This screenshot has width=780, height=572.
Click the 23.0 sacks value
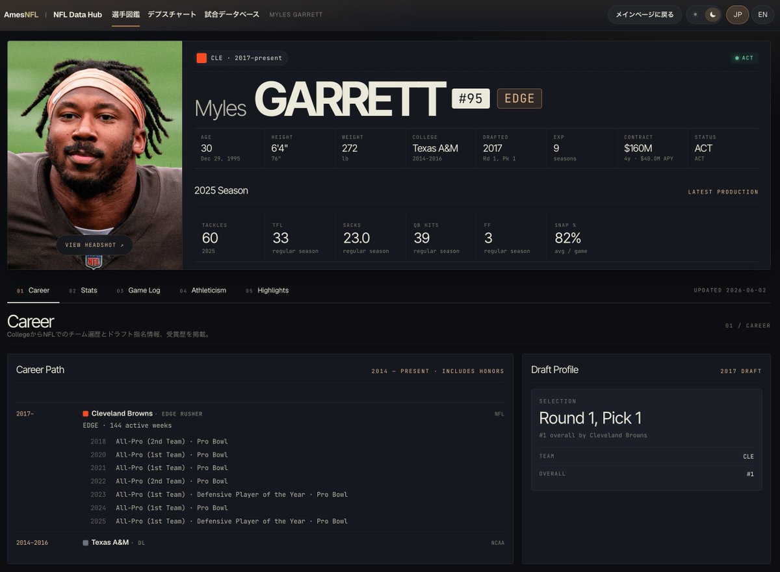click(x=356, y=238)
